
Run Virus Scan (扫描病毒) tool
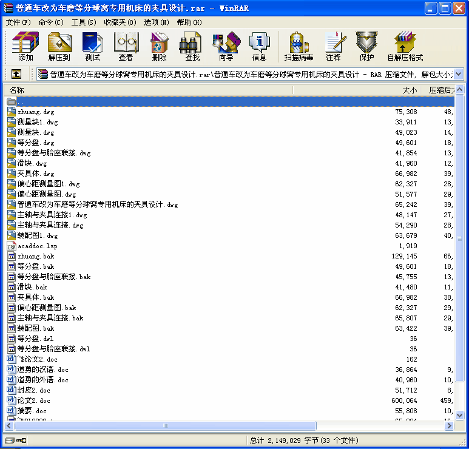(x=299, y=47)
